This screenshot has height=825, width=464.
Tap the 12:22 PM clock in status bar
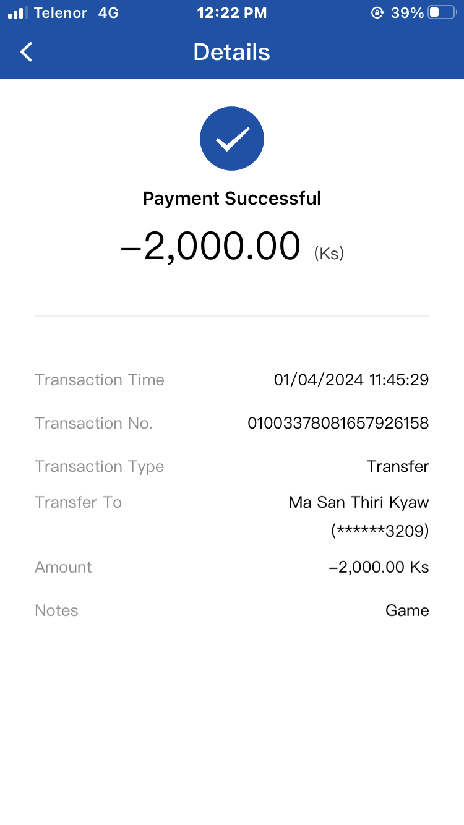[232, 12]
